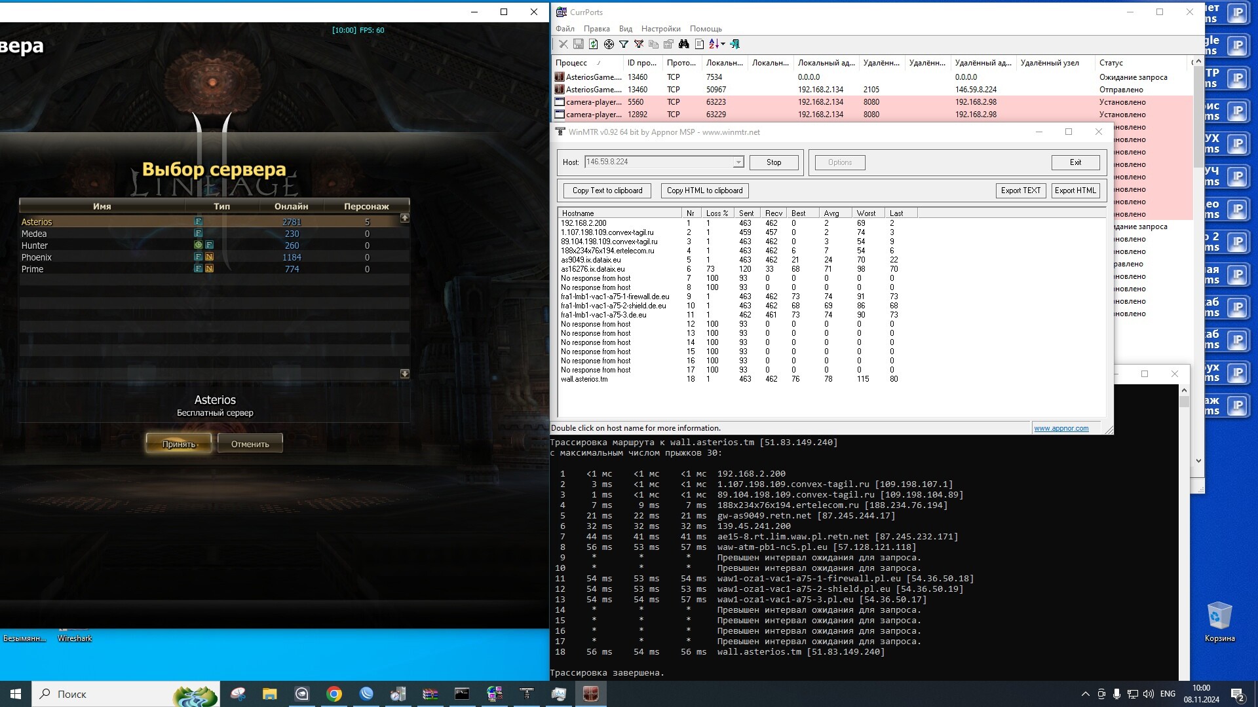
Task: Click Export HTML in WinMTR
Action: (1075, 190)
